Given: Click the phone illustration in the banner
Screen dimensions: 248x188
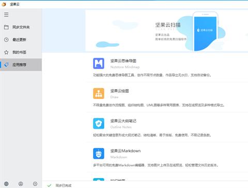Looking at the screenshot, I should [205, 31].
